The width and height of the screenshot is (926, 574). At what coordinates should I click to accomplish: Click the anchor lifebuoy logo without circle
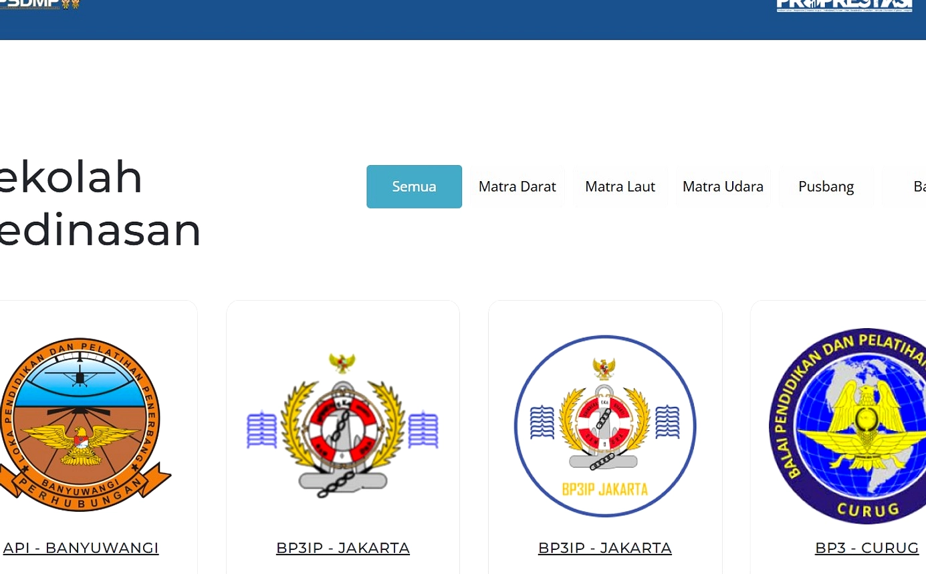[x=343, y=426]
